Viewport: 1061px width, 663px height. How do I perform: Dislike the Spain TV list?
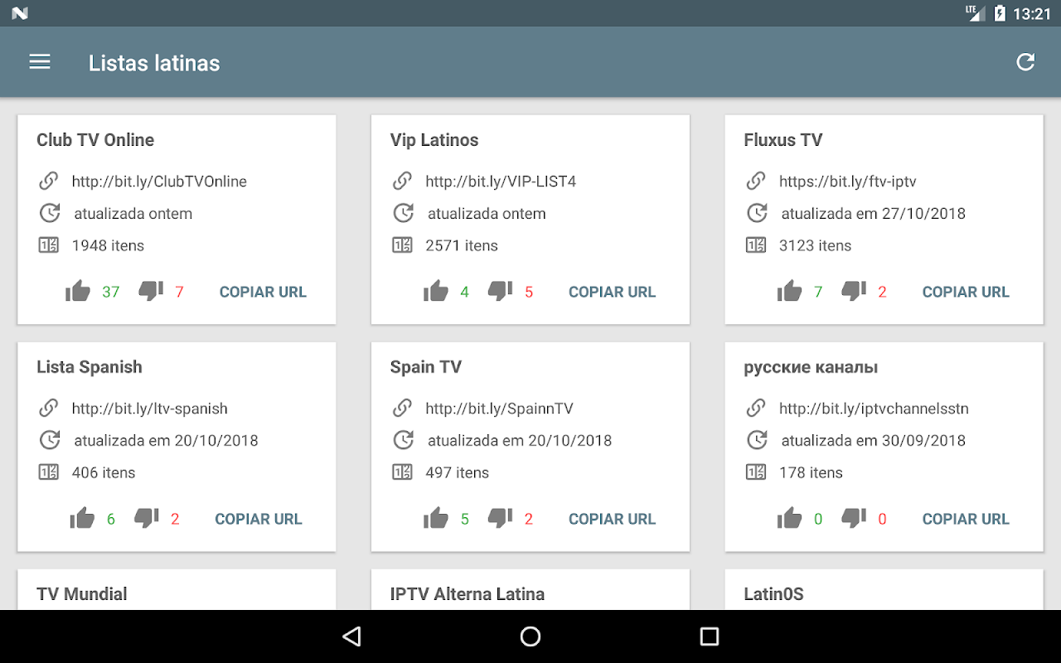(501, 518)
